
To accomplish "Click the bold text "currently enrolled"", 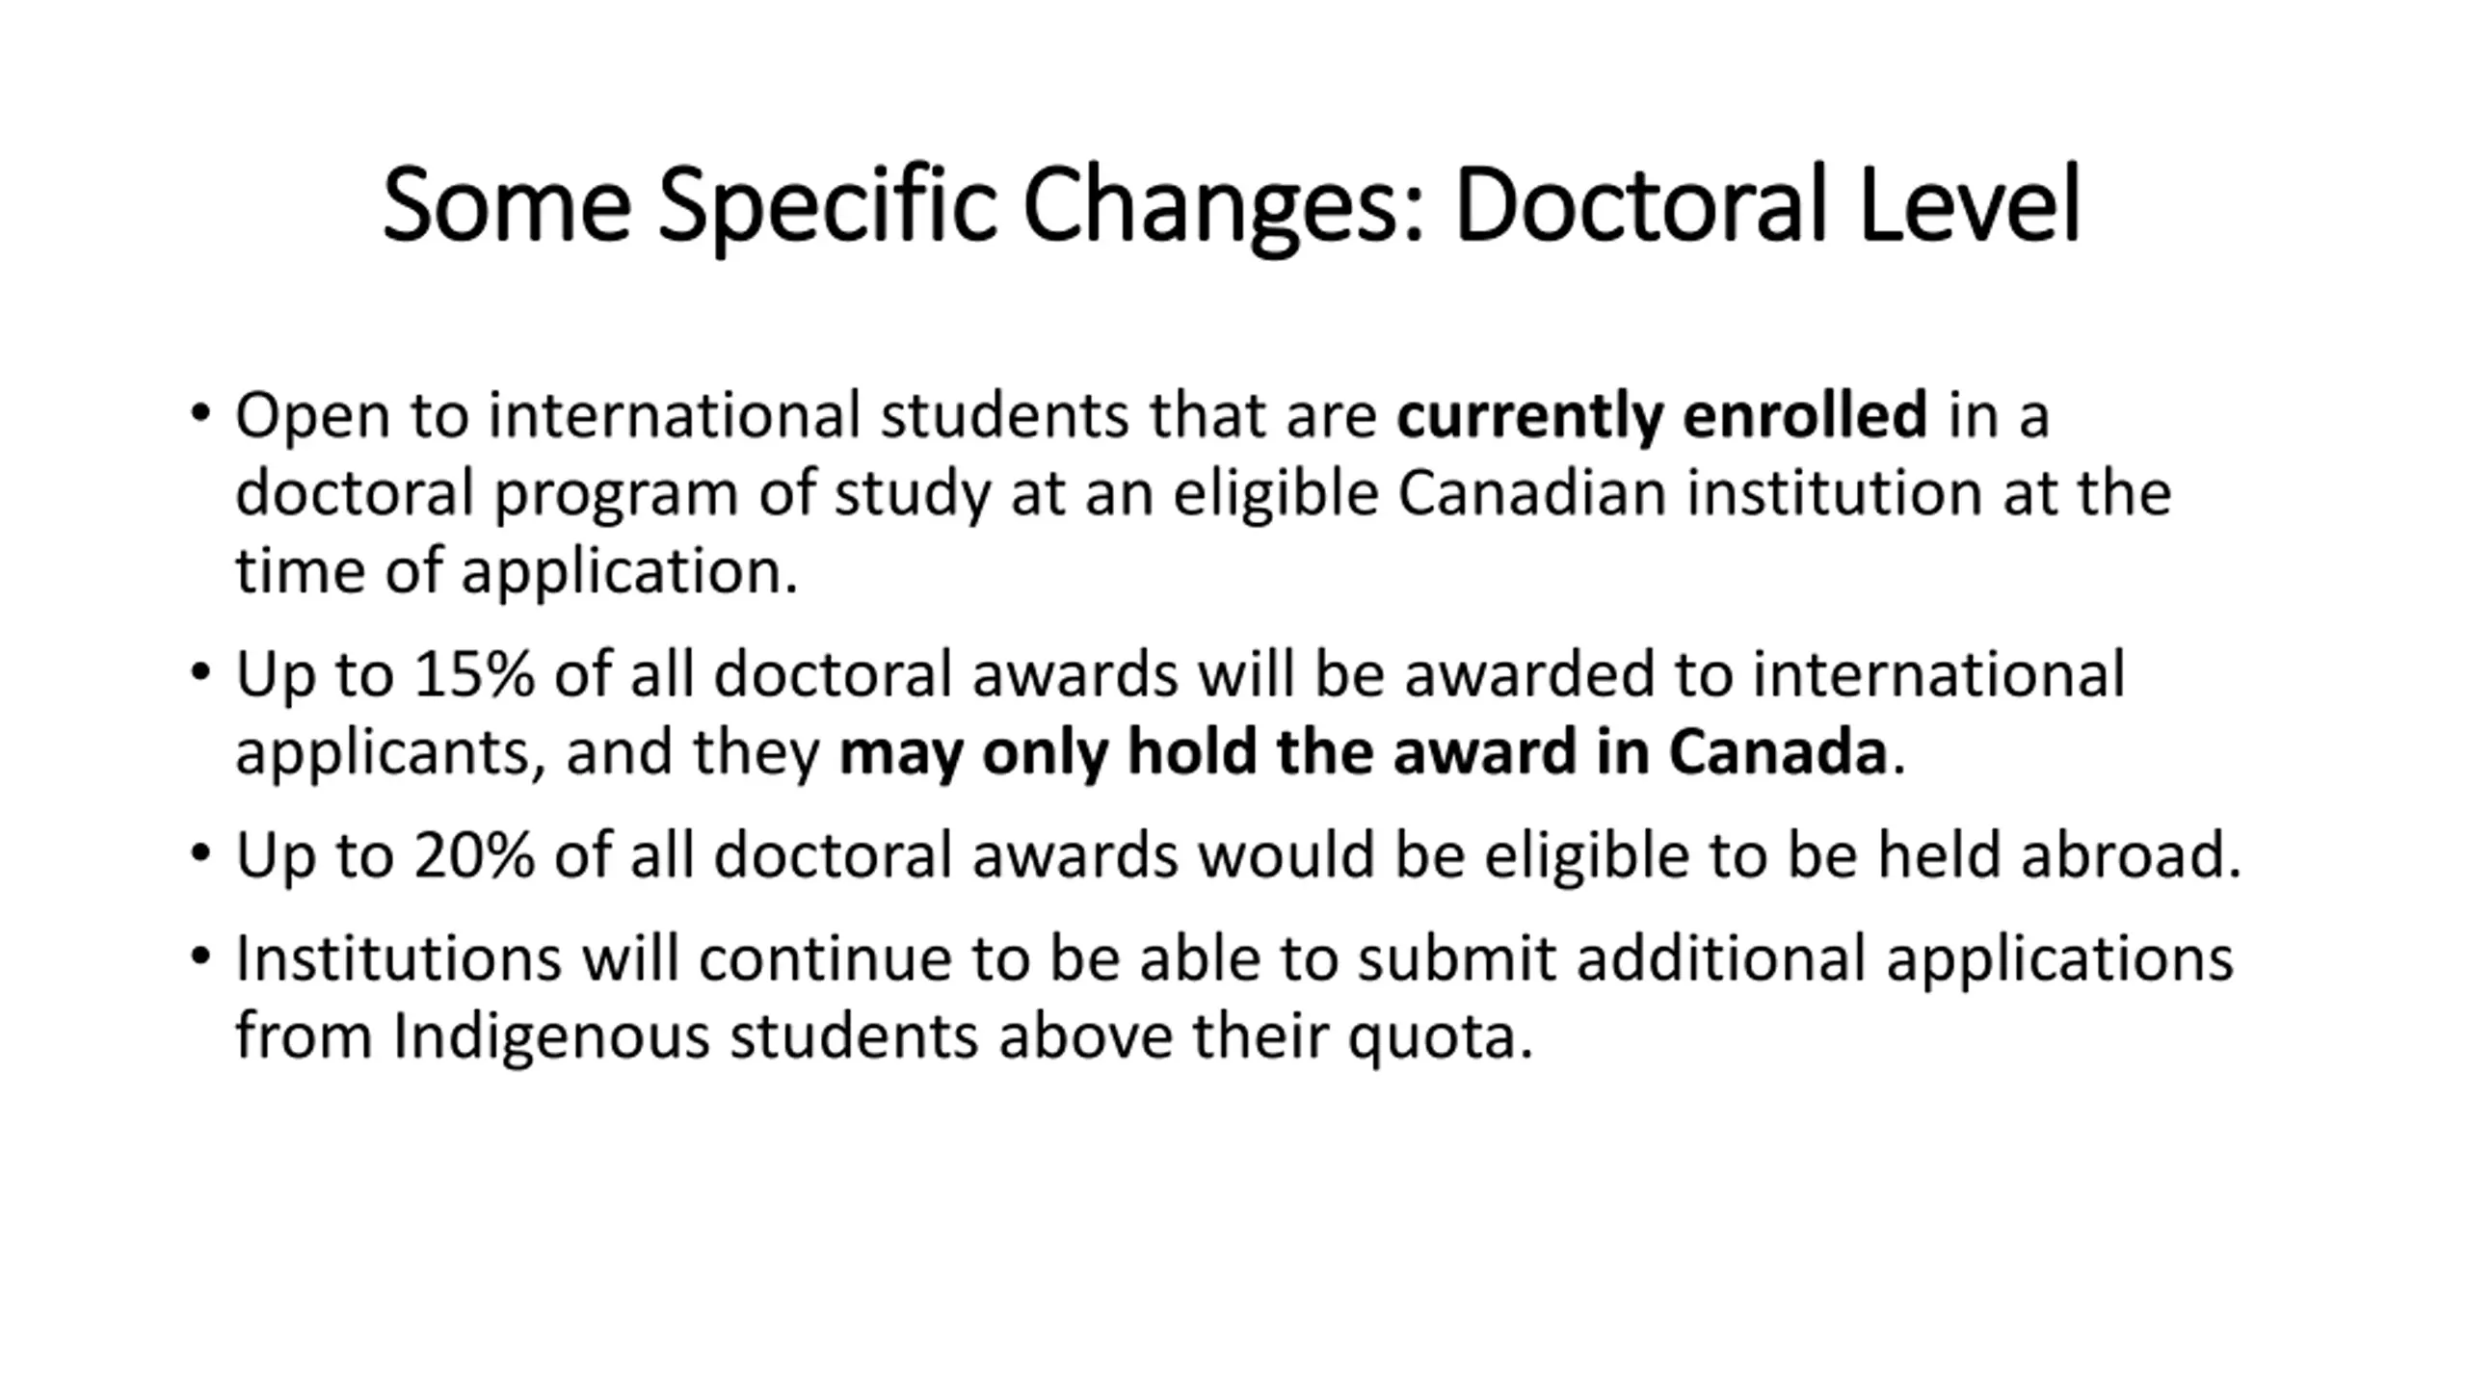I will [1661, 416].
